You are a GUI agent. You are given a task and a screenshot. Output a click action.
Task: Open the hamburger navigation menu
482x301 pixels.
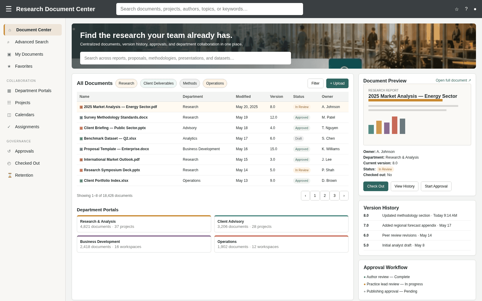(9, 9)
